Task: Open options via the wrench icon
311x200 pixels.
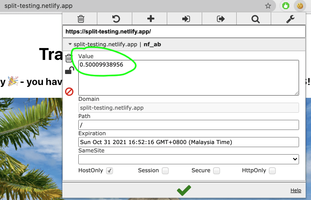Action: (x=290, y=19)
